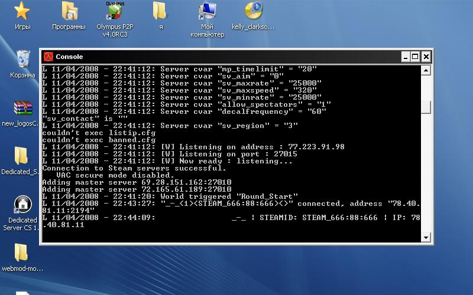Maximize the Console window

point(415,57)
